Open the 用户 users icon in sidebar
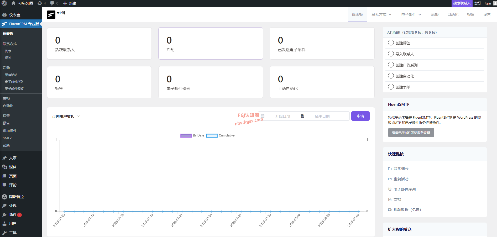The image size is (497, 237). point(4,224)
